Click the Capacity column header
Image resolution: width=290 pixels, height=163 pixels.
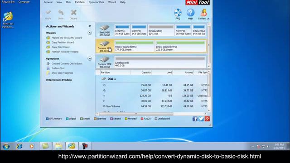pos(141,72)
